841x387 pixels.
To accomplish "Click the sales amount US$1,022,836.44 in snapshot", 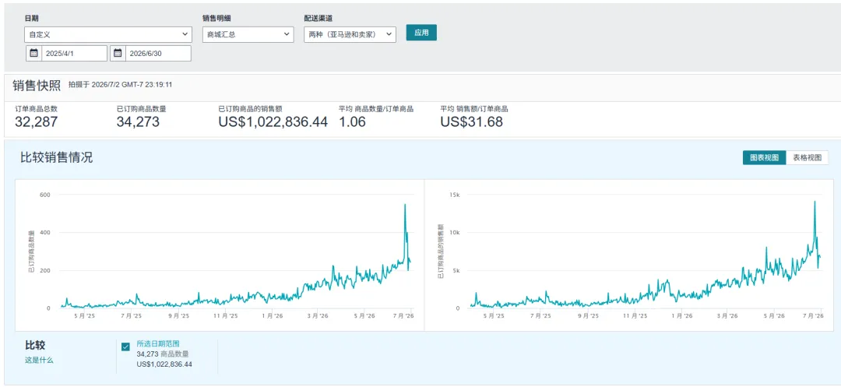I will click(x=273, y=121).
